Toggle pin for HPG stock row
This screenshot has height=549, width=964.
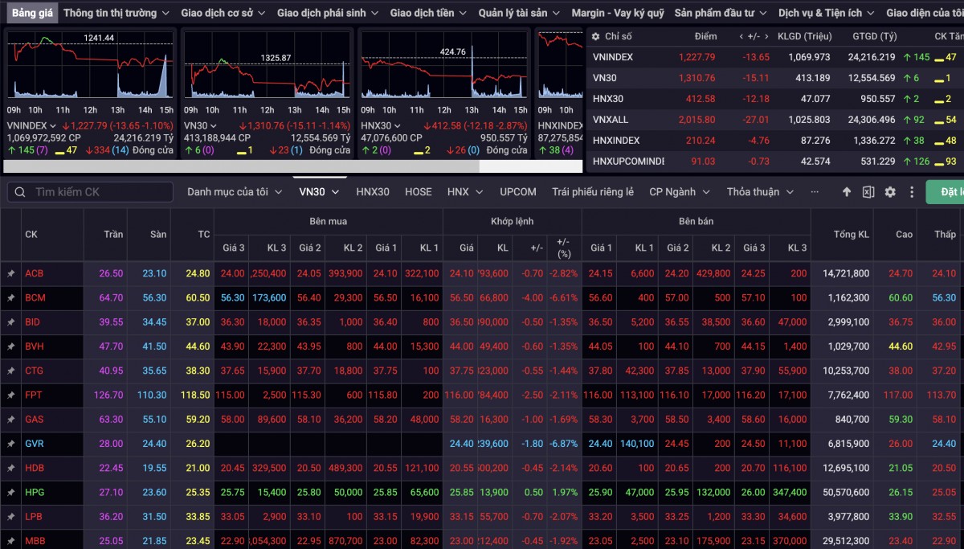coord(11,492)
